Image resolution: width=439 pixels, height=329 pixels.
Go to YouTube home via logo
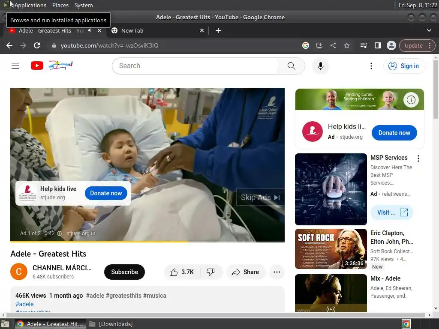(x=51, y=66)
